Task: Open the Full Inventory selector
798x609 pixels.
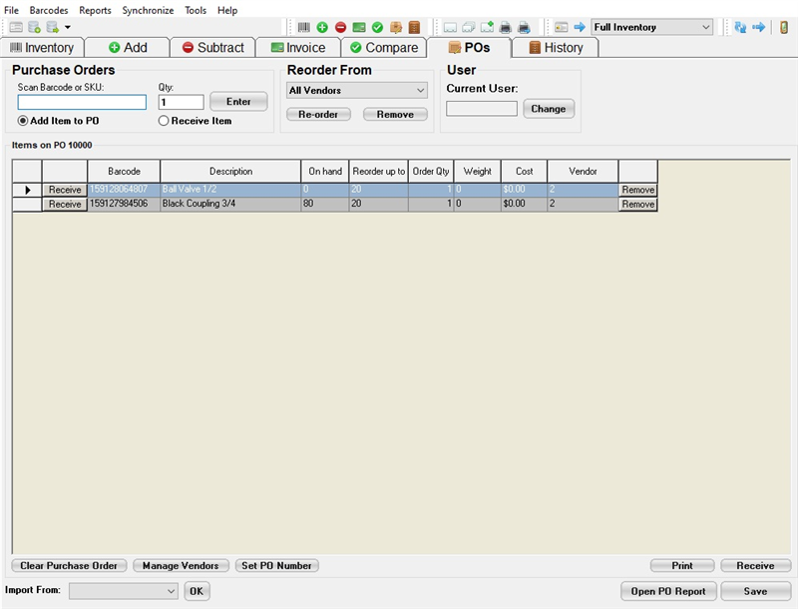Action: coord(651,27)
